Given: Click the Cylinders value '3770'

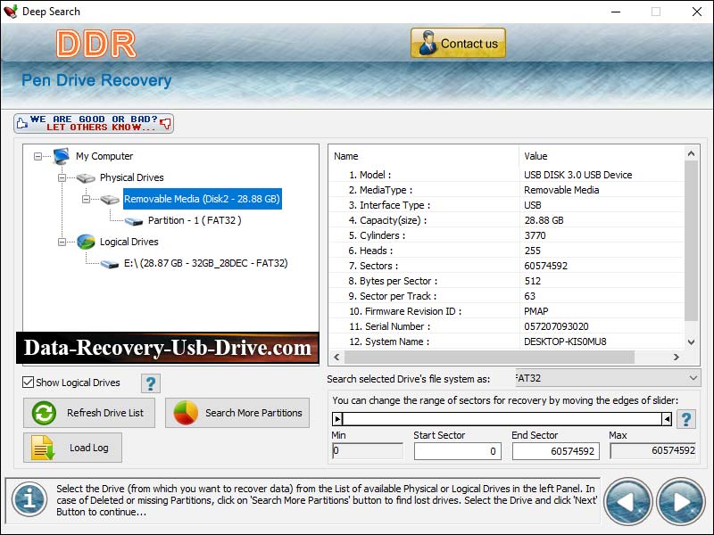Looking at the screenshot, I should pyautogui.click(x=535, y=235).
